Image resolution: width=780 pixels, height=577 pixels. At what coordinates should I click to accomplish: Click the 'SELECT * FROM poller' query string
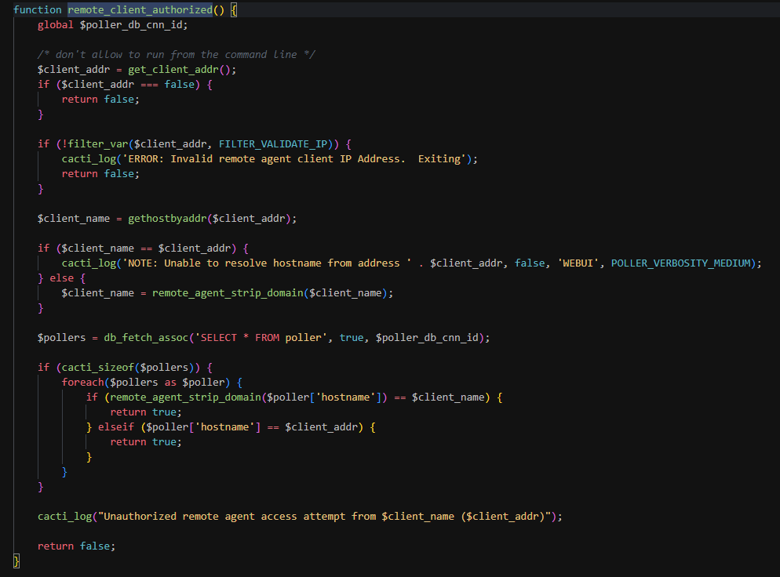[261, 338]
